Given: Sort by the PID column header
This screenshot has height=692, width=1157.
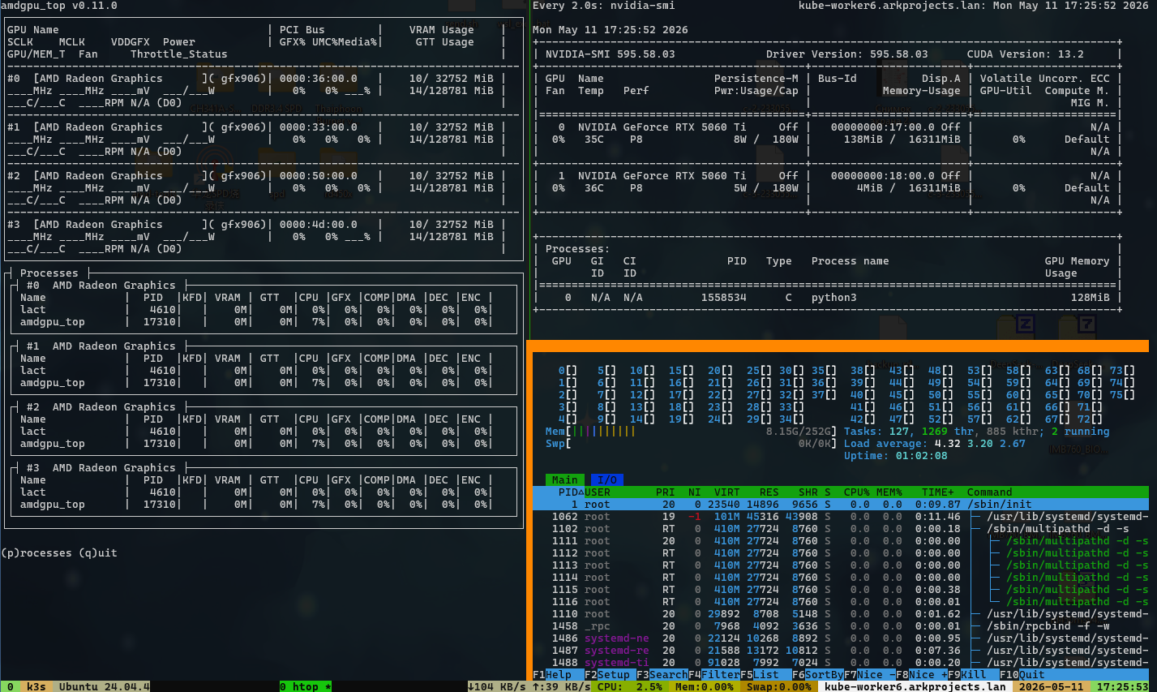Looking at the screenshot, I should tap(571, 492).
